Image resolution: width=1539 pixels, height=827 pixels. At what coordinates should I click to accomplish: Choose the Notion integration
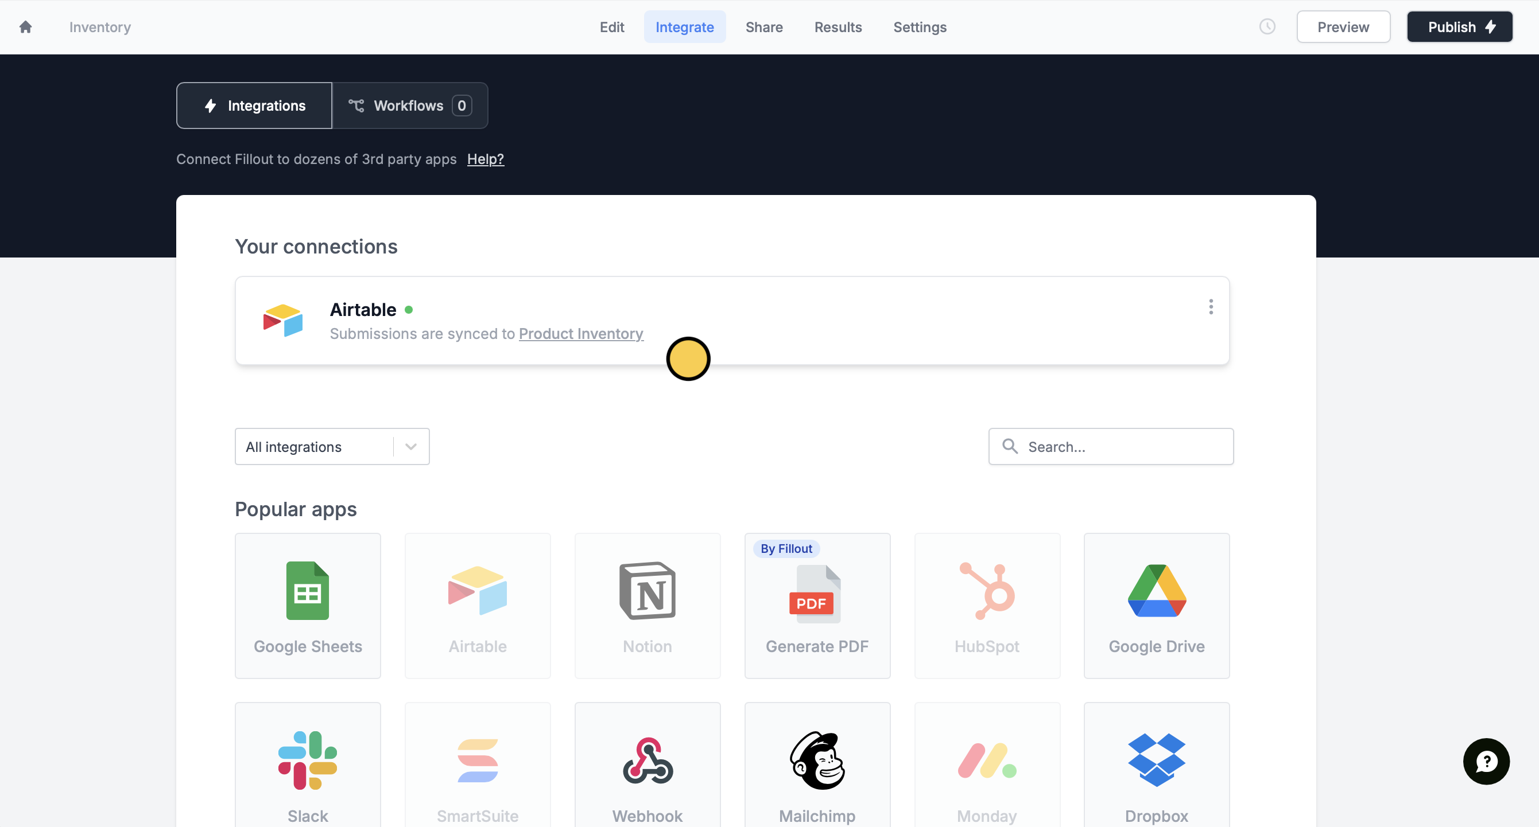coord(647,606)
